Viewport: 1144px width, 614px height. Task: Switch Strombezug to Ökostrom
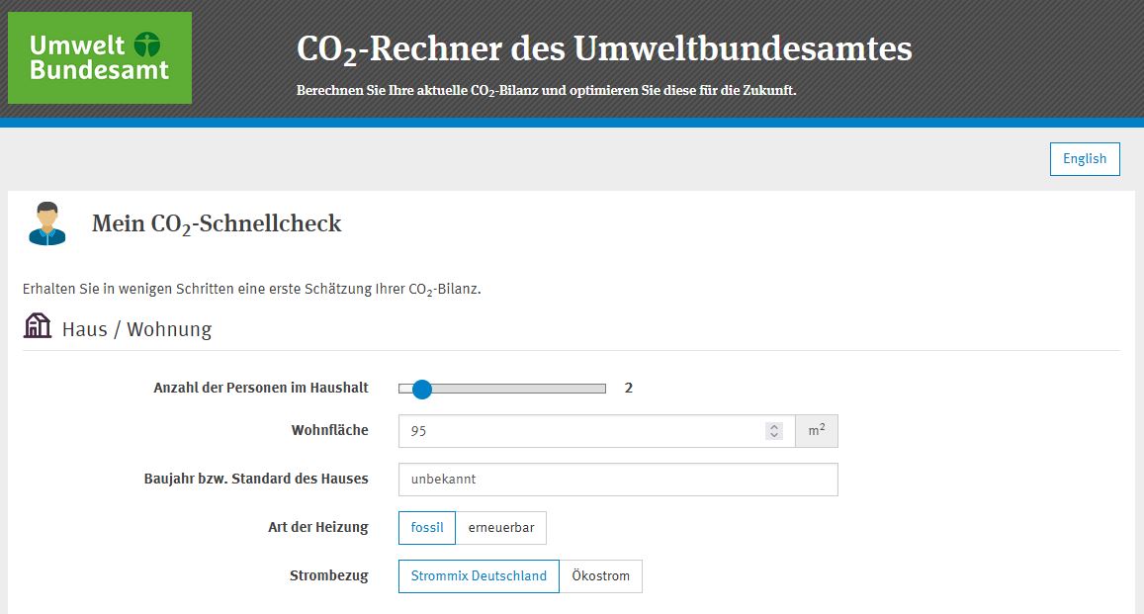(x=600, y=576)
